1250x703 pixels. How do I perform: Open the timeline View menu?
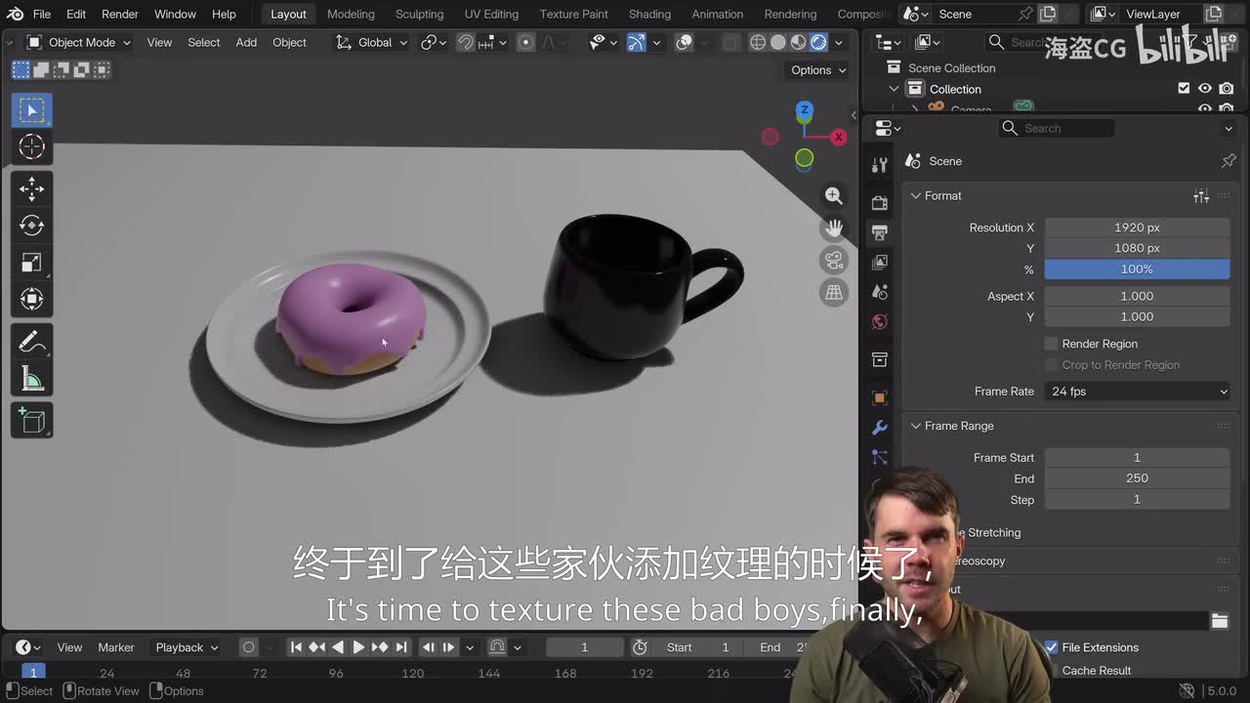pos(69,647)
